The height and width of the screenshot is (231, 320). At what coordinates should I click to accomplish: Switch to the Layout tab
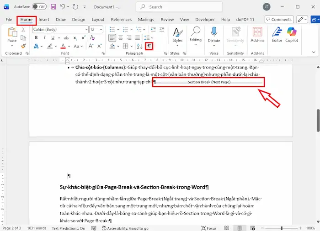[98, 20]
